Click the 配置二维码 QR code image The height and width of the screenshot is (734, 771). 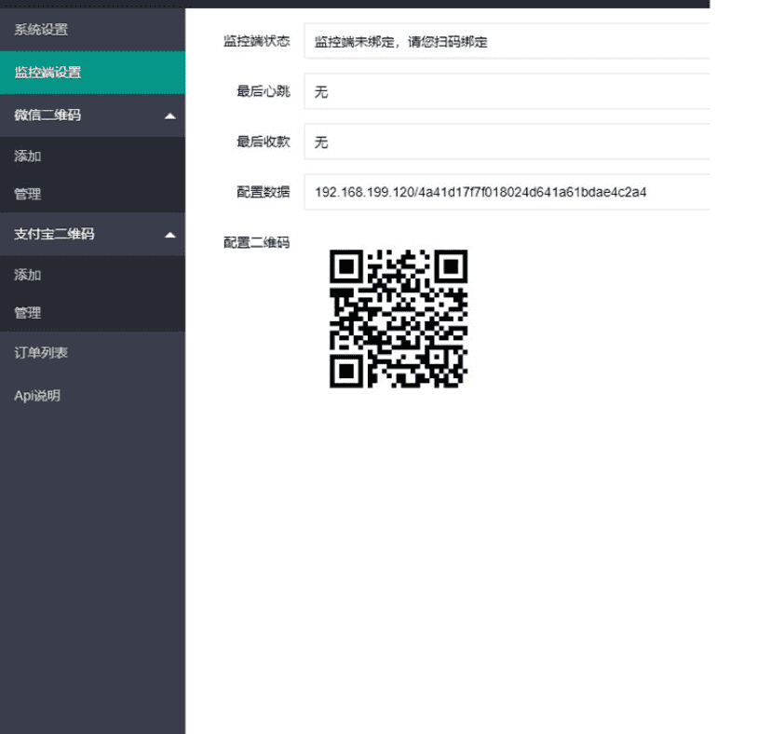click(x=399, y=319)
